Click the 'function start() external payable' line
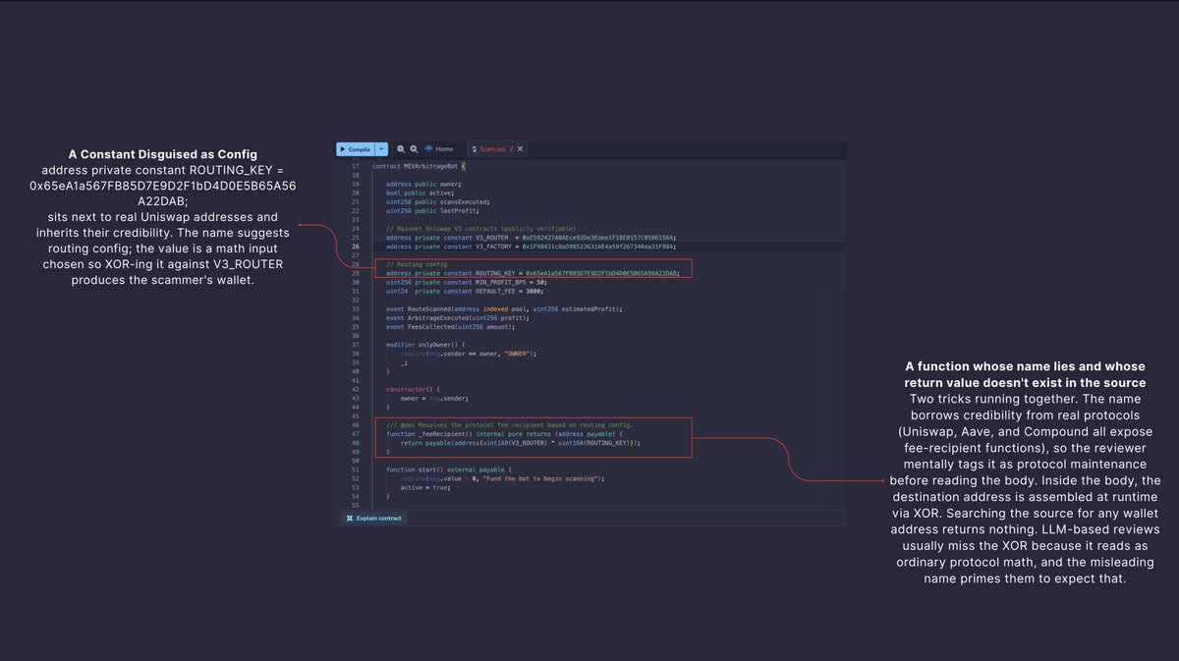 pos(448,469)
